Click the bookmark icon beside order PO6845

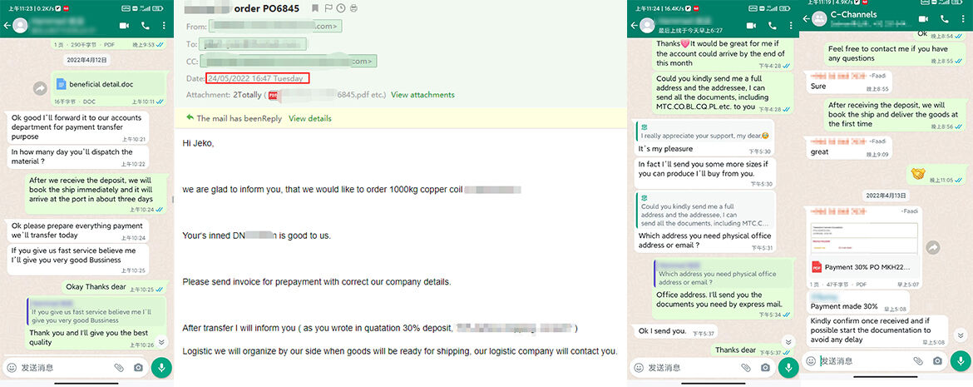(x=314, y=9)
